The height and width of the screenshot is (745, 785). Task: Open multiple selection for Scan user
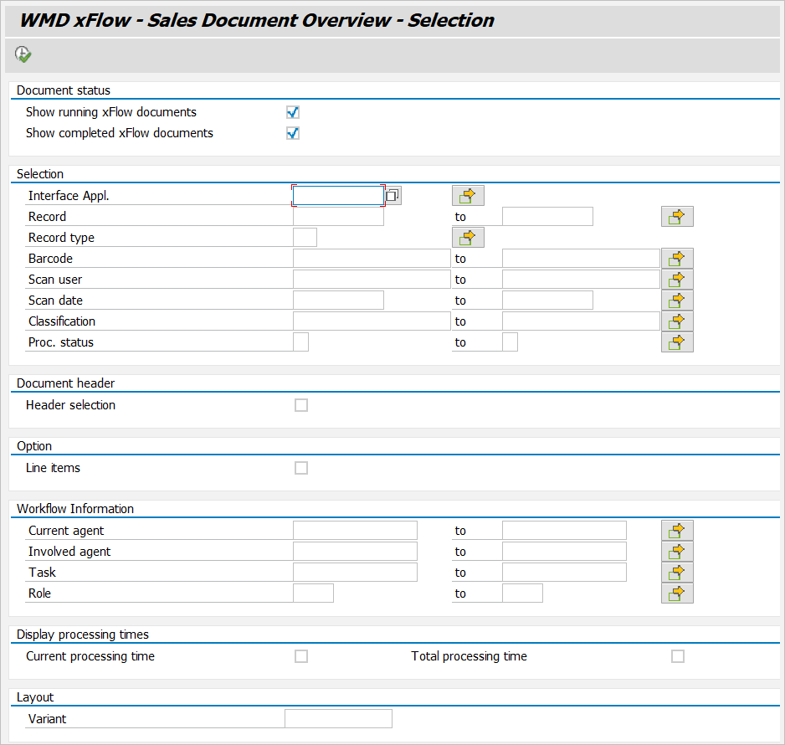tap(677, 280)
